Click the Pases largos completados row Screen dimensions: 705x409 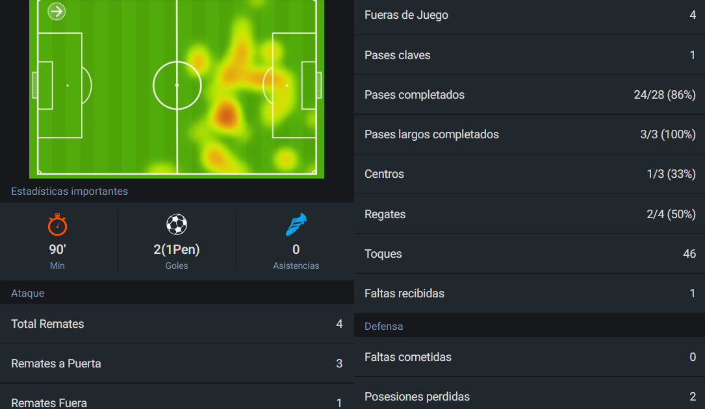pos(529,134)
